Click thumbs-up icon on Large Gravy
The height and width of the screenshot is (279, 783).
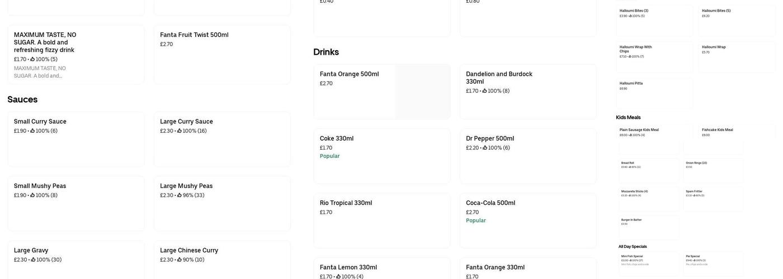coord(33,260)
